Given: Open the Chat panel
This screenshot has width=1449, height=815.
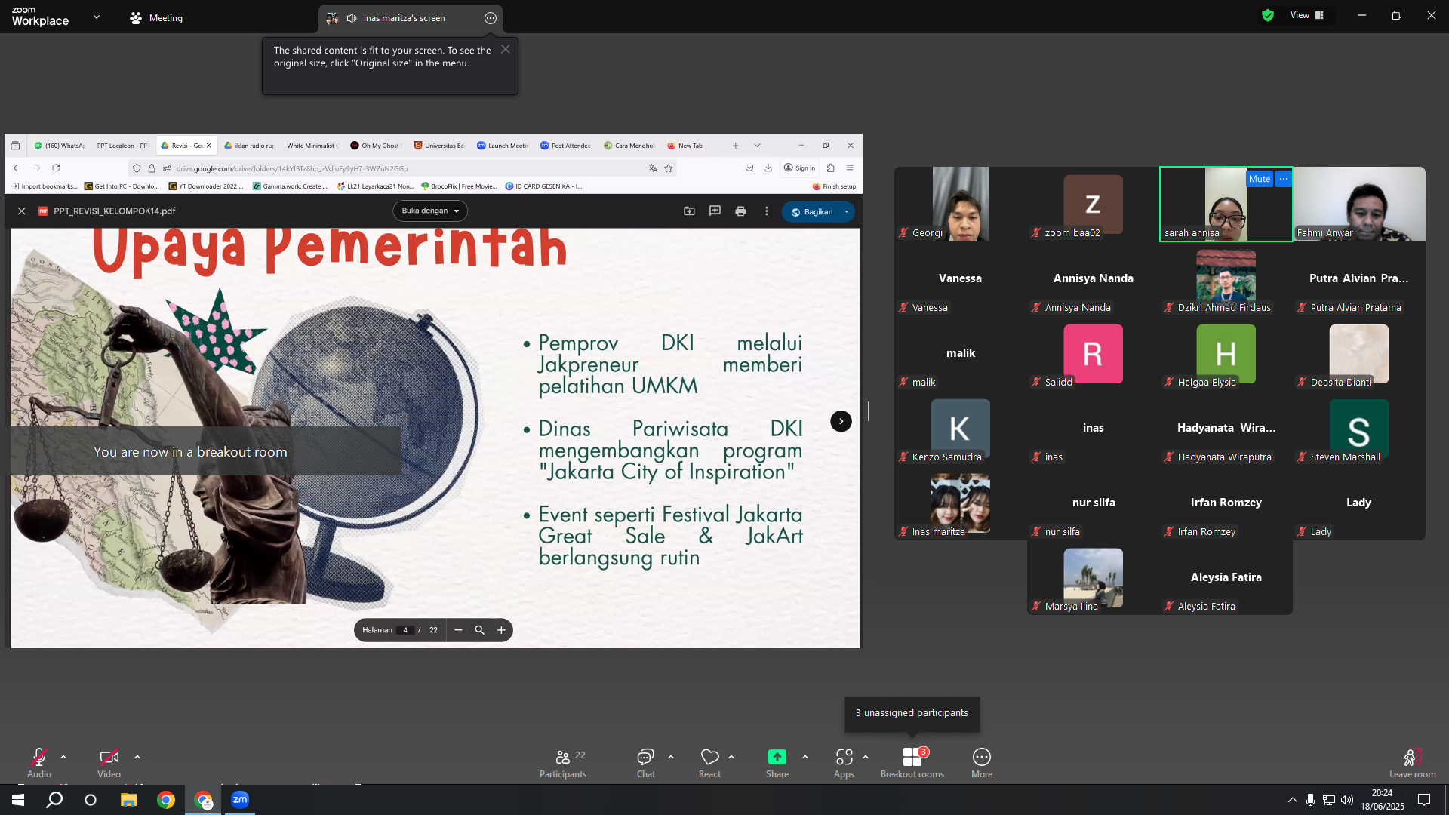Looking at the screenshot, I should click(646, 762).
